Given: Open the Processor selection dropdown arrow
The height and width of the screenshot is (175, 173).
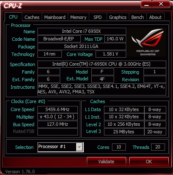Looking at the screenshot, I should point(80,147).
